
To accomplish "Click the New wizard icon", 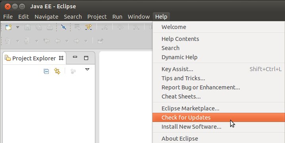I will [8, 27].
